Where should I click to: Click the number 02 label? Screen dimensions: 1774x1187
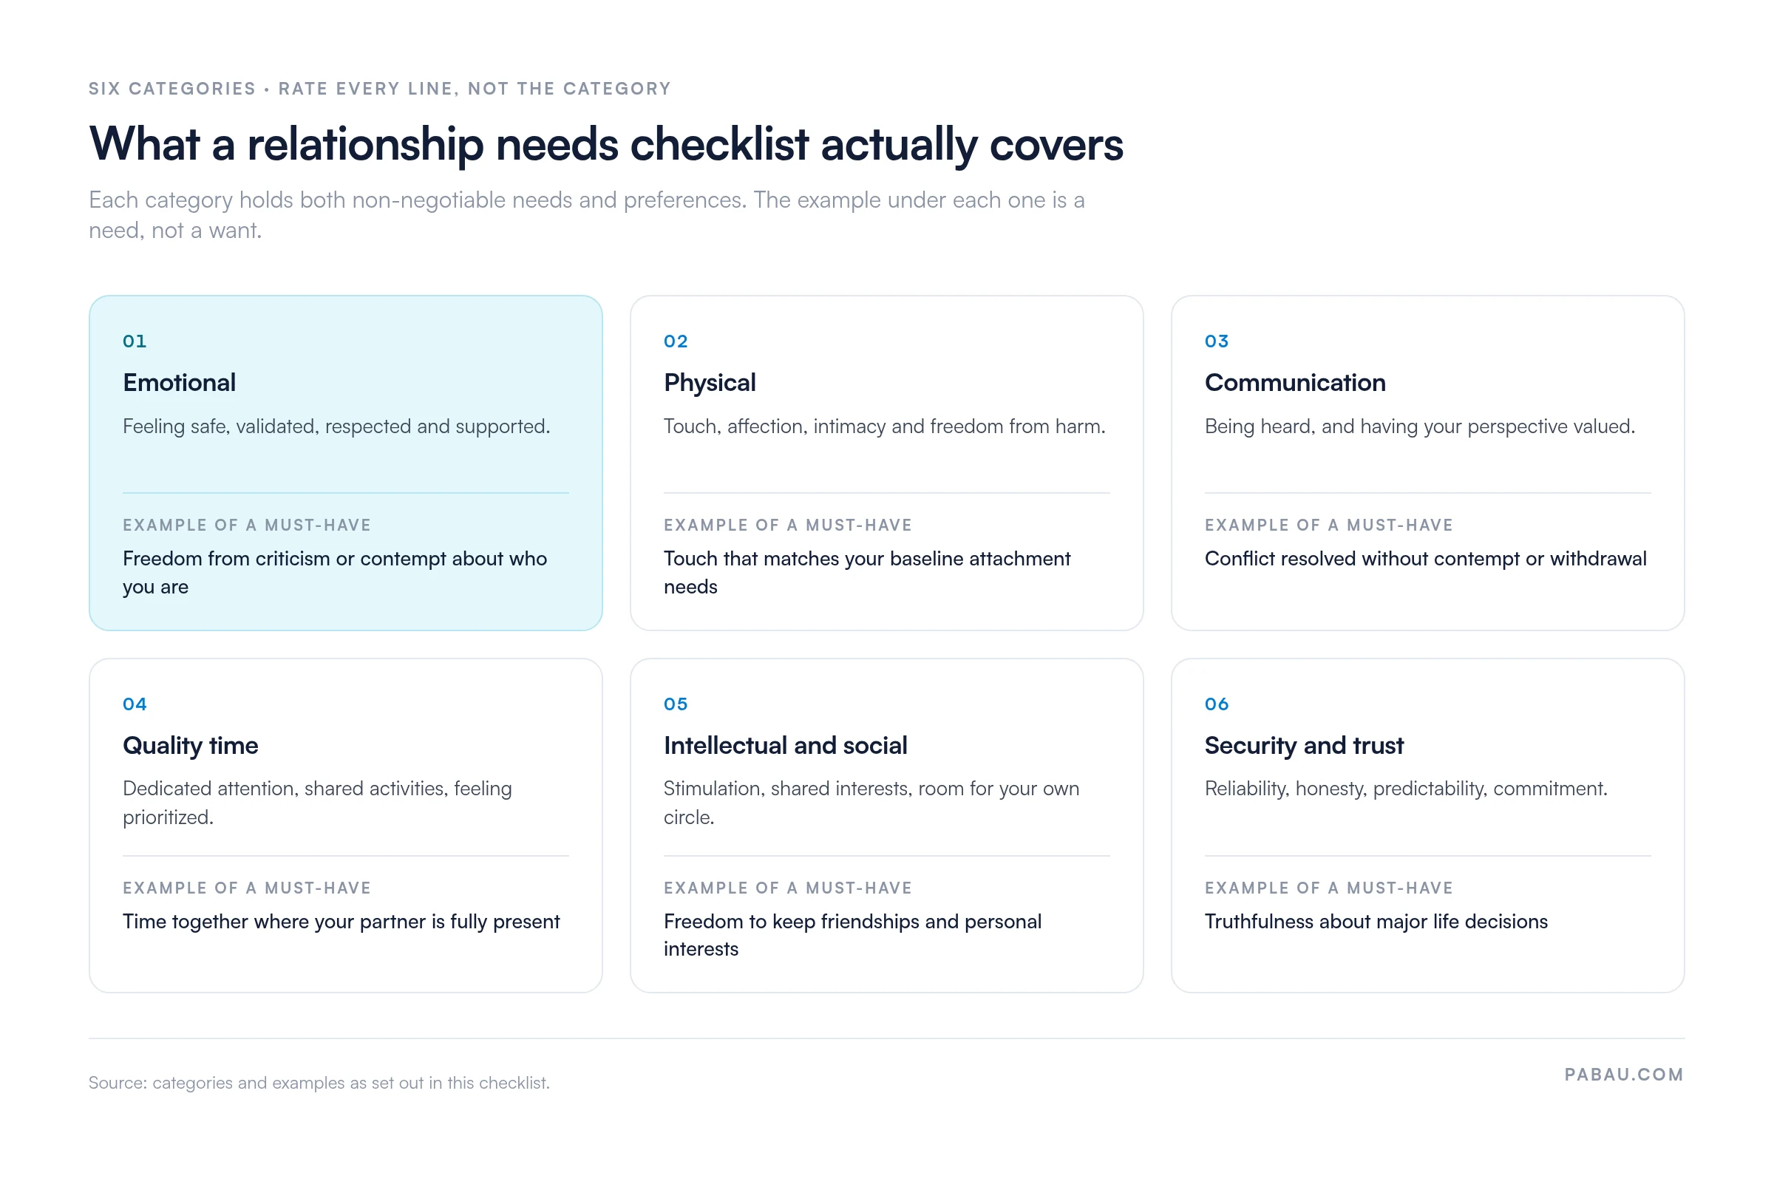tap(676, 341)
